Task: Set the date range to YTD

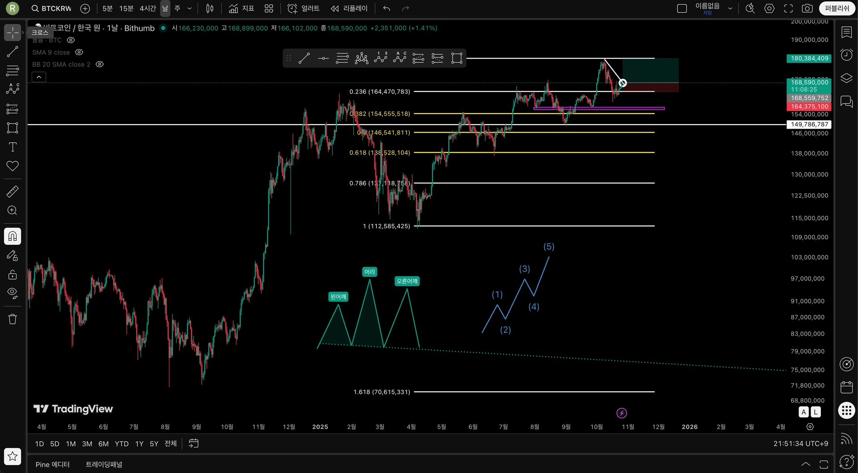Action: point(122,444)
